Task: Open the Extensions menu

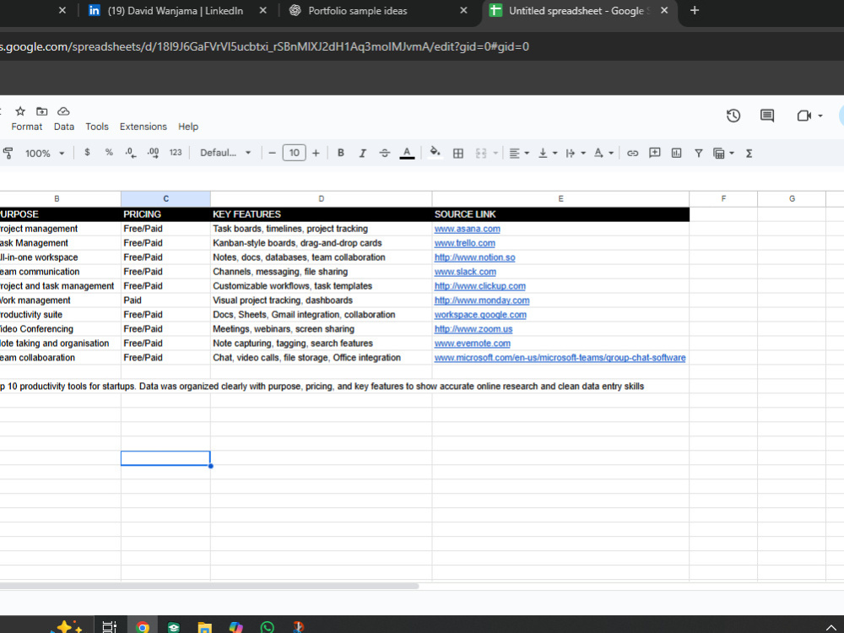Action: coord(143,127)
